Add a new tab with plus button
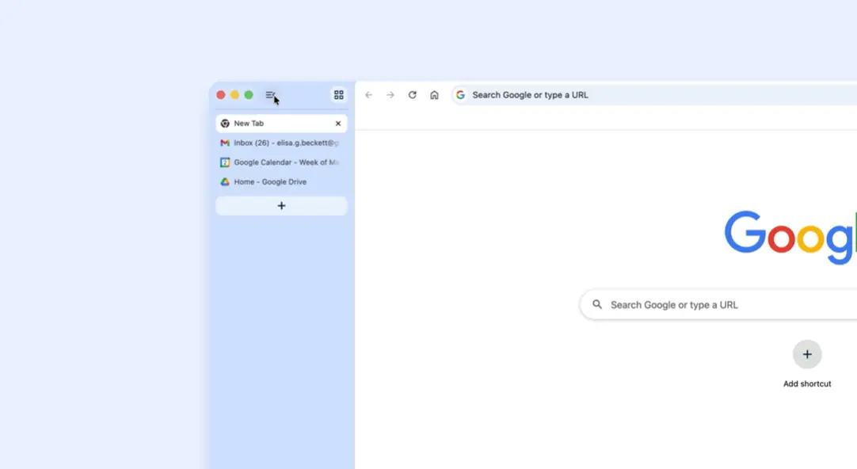This screenshot has width=857, height=469. pyautogui.click(x=281, y=206)
